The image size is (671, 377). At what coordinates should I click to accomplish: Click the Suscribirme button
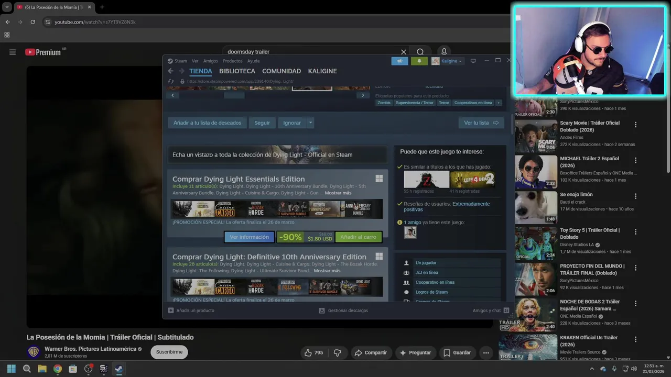[x=169, y=352]
